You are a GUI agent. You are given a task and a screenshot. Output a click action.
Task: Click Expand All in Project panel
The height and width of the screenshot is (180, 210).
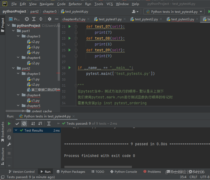(34, 19)
